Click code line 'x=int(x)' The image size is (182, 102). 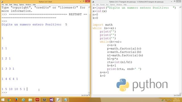coord(100,11)
